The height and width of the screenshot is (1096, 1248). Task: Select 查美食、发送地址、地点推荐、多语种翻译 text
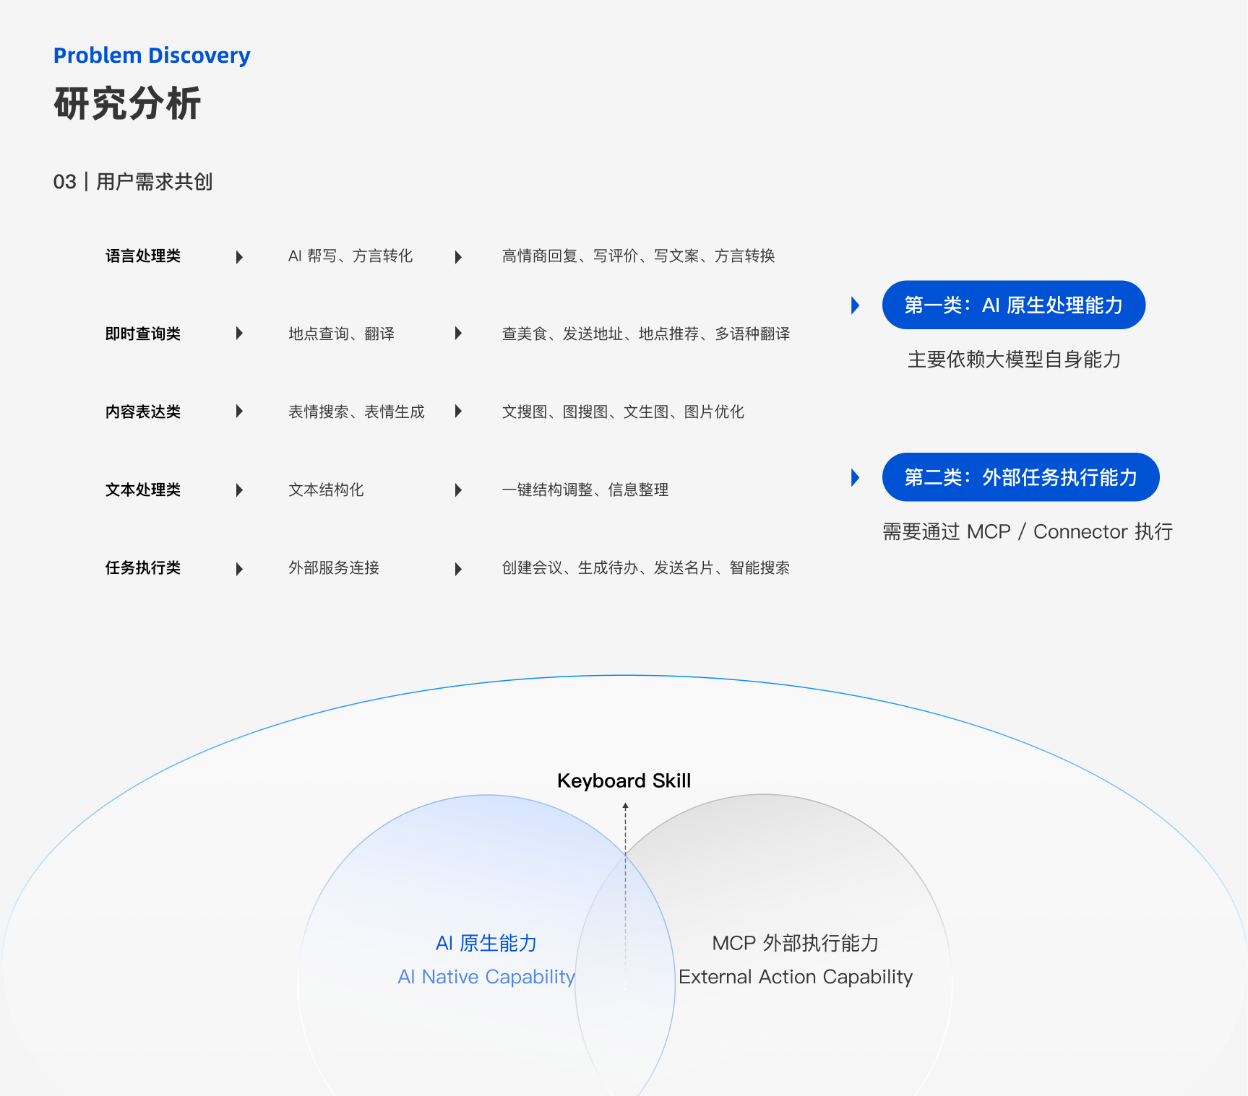[x=646, y=334]
